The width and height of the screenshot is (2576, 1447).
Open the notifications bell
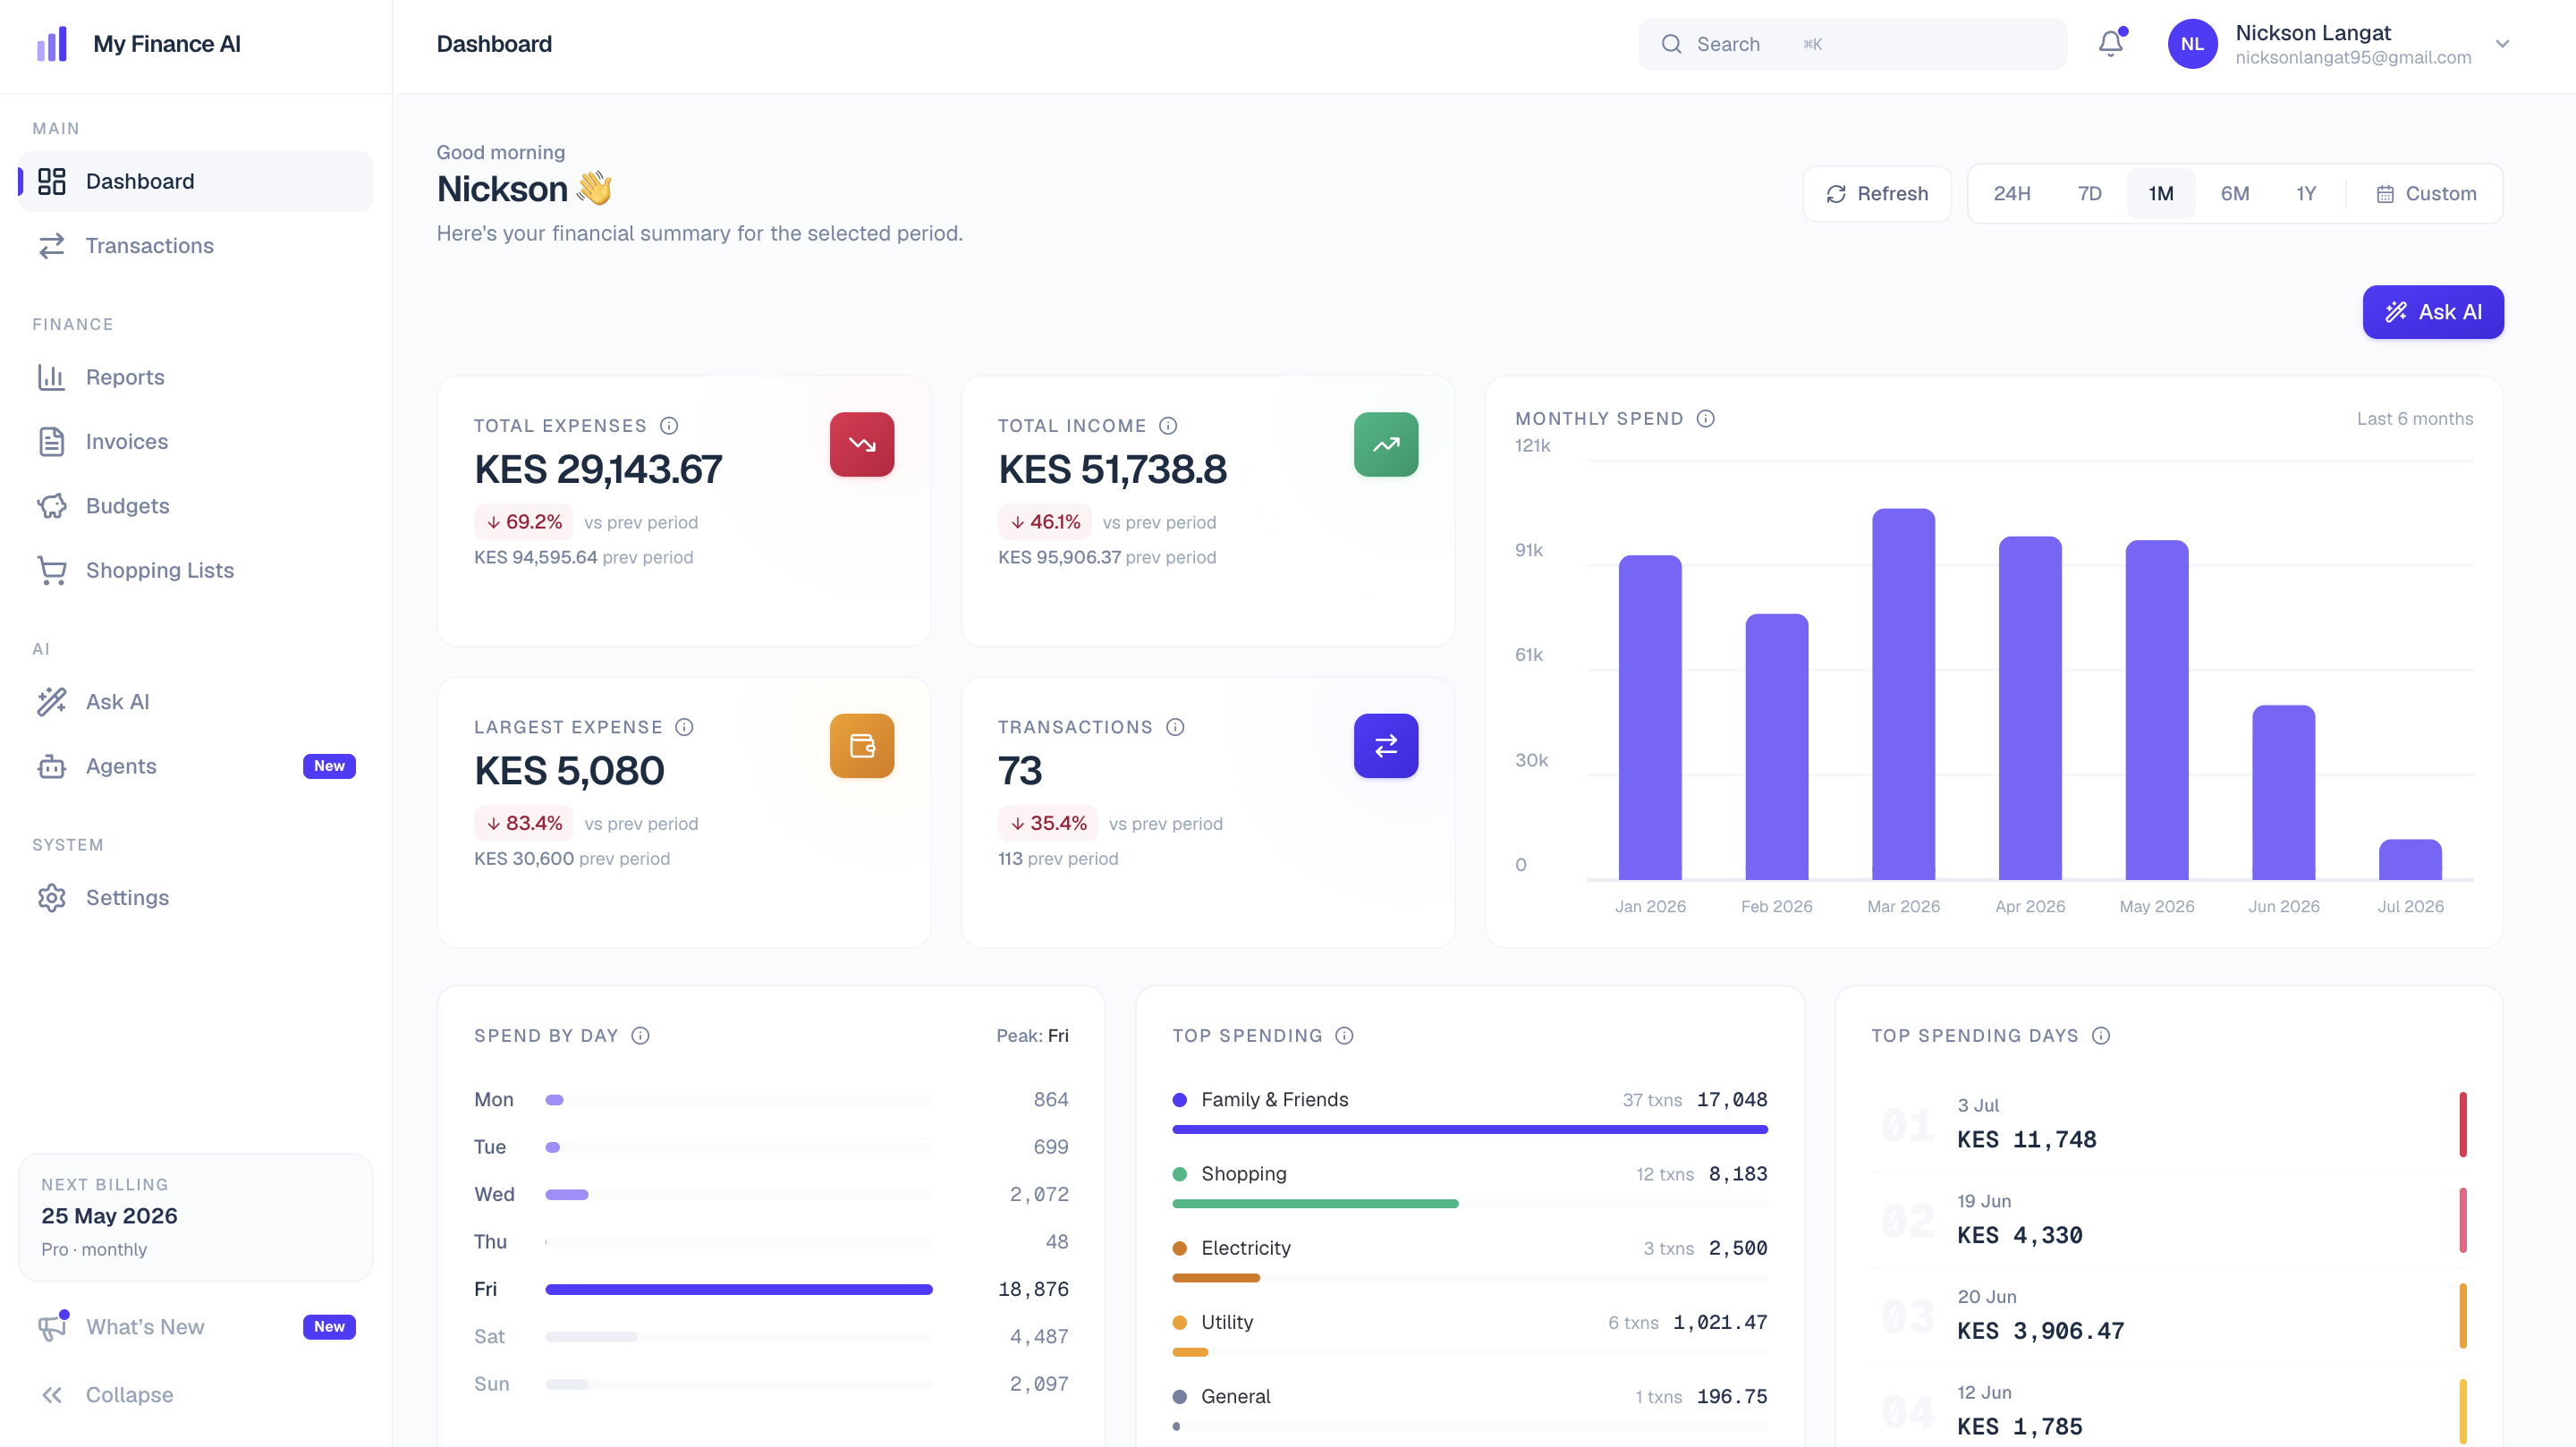coord(2111,44)
